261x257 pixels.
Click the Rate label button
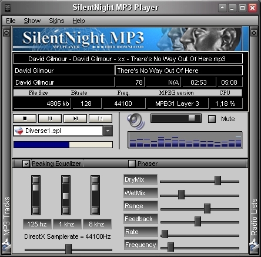[x=140, y=232]
